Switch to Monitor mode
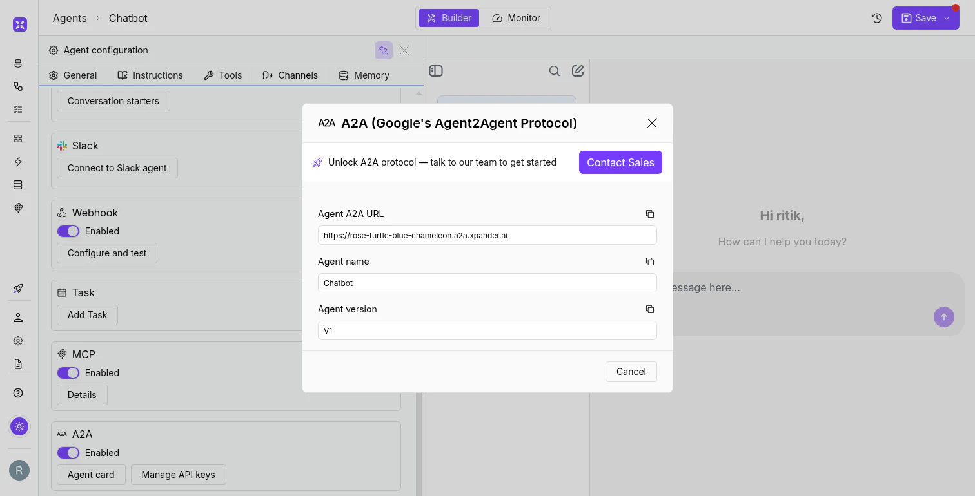Image resolution: width=975 pixels, height=496 pixels. tap(516, 18)
